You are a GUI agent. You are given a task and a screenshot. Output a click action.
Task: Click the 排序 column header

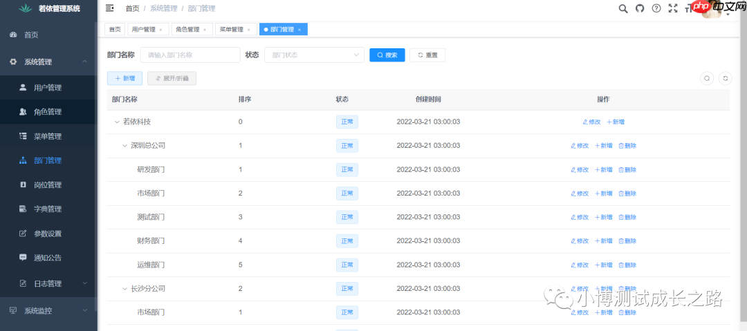pos(245,100)
